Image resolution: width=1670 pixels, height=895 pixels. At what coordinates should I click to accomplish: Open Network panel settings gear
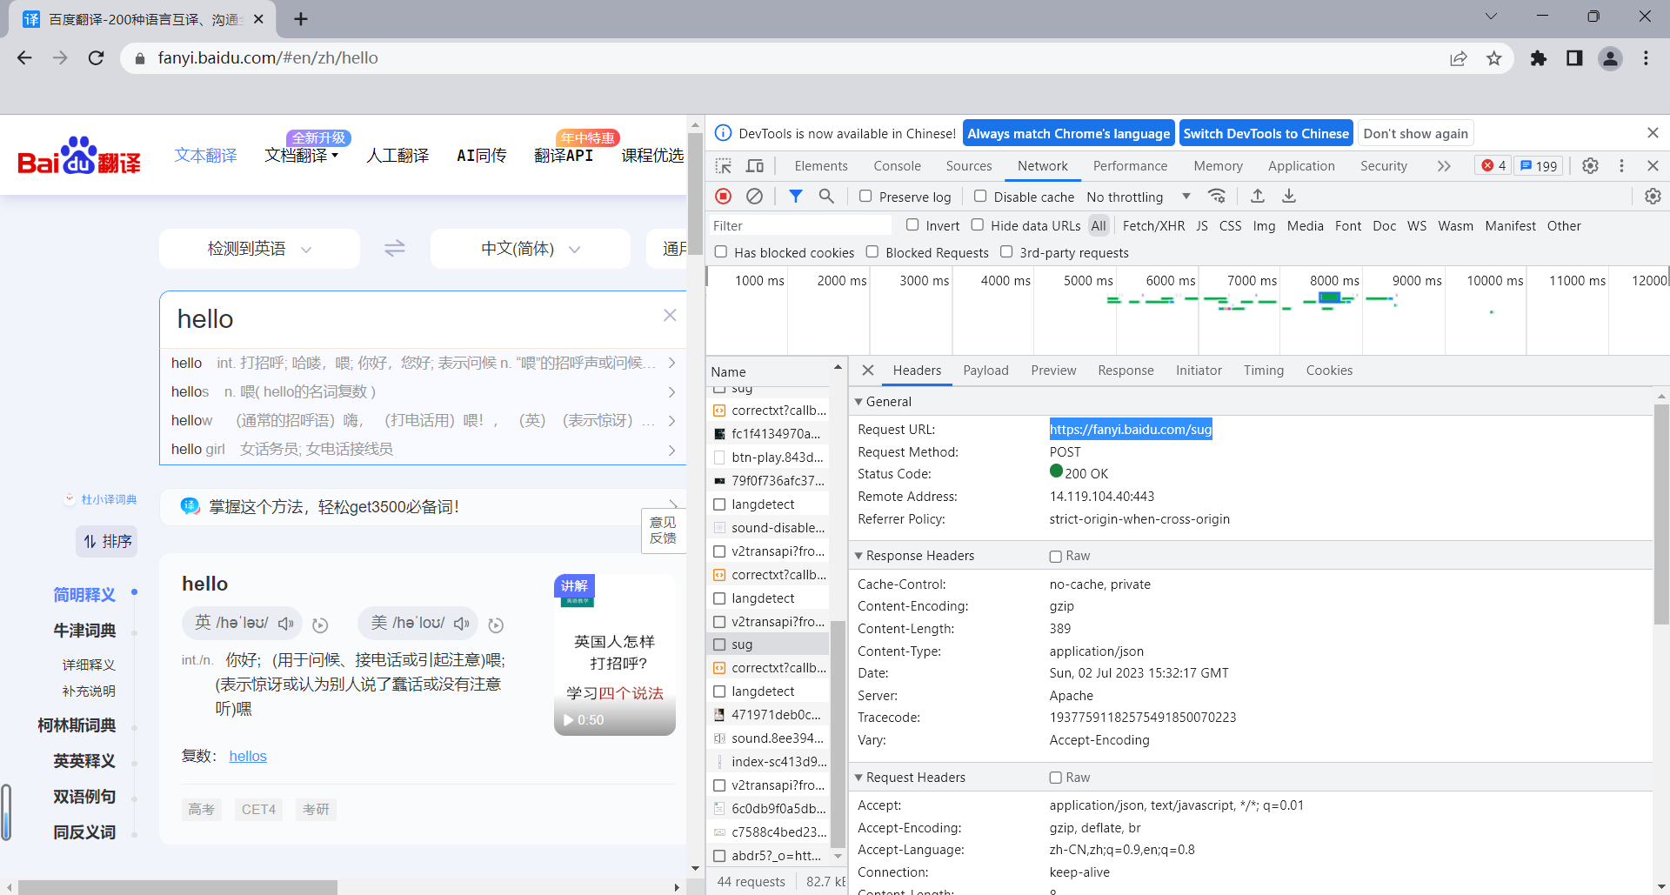click(1653, 197)
